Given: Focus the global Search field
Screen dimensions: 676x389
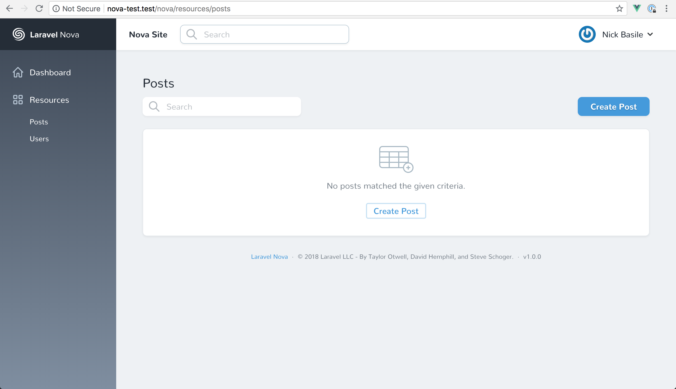Looking at the screenshot, I should pos(264,35).
